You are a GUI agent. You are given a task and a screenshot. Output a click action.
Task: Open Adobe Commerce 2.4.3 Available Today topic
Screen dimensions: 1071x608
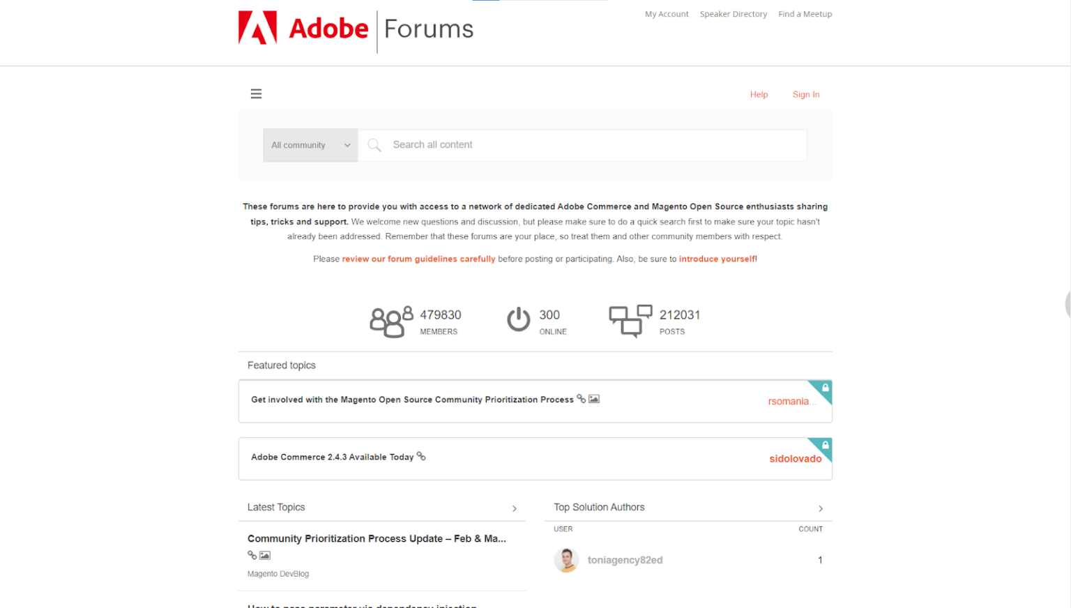[332, 457]
